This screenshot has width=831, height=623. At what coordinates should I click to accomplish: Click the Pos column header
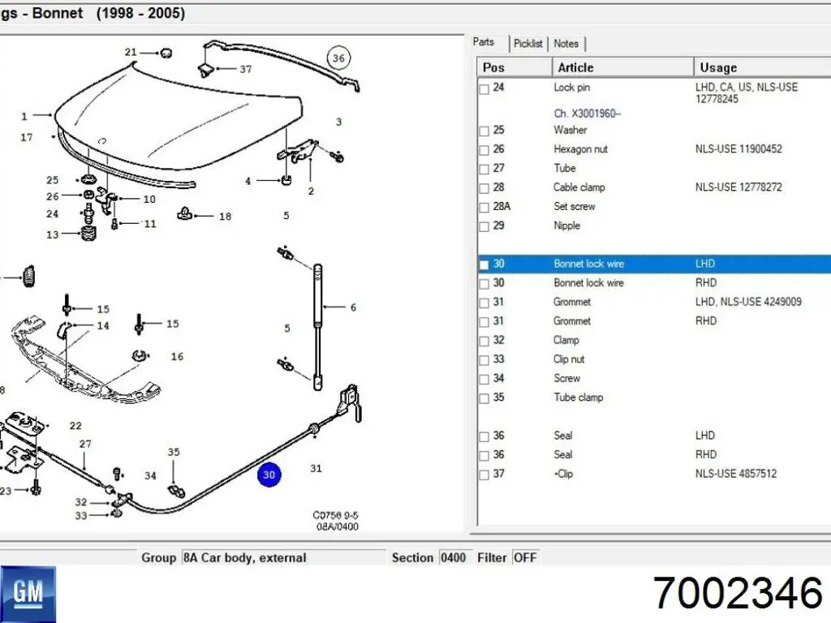pyautogui.click(x=515, y=67)
